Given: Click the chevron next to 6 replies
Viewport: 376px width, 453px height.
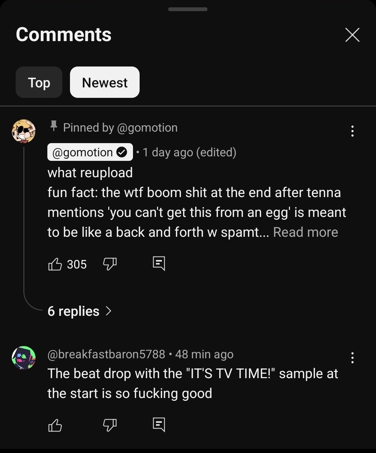Looking at the screenshot, I should click(x=109, y=311).
